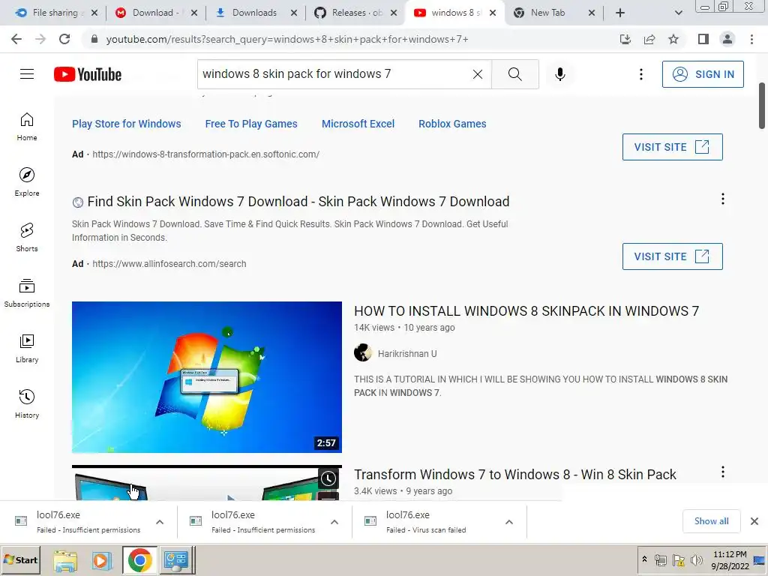Viewport: 768px width, 576px height.
Task: Switch to the File sharing tab
Action: [55, 13]
